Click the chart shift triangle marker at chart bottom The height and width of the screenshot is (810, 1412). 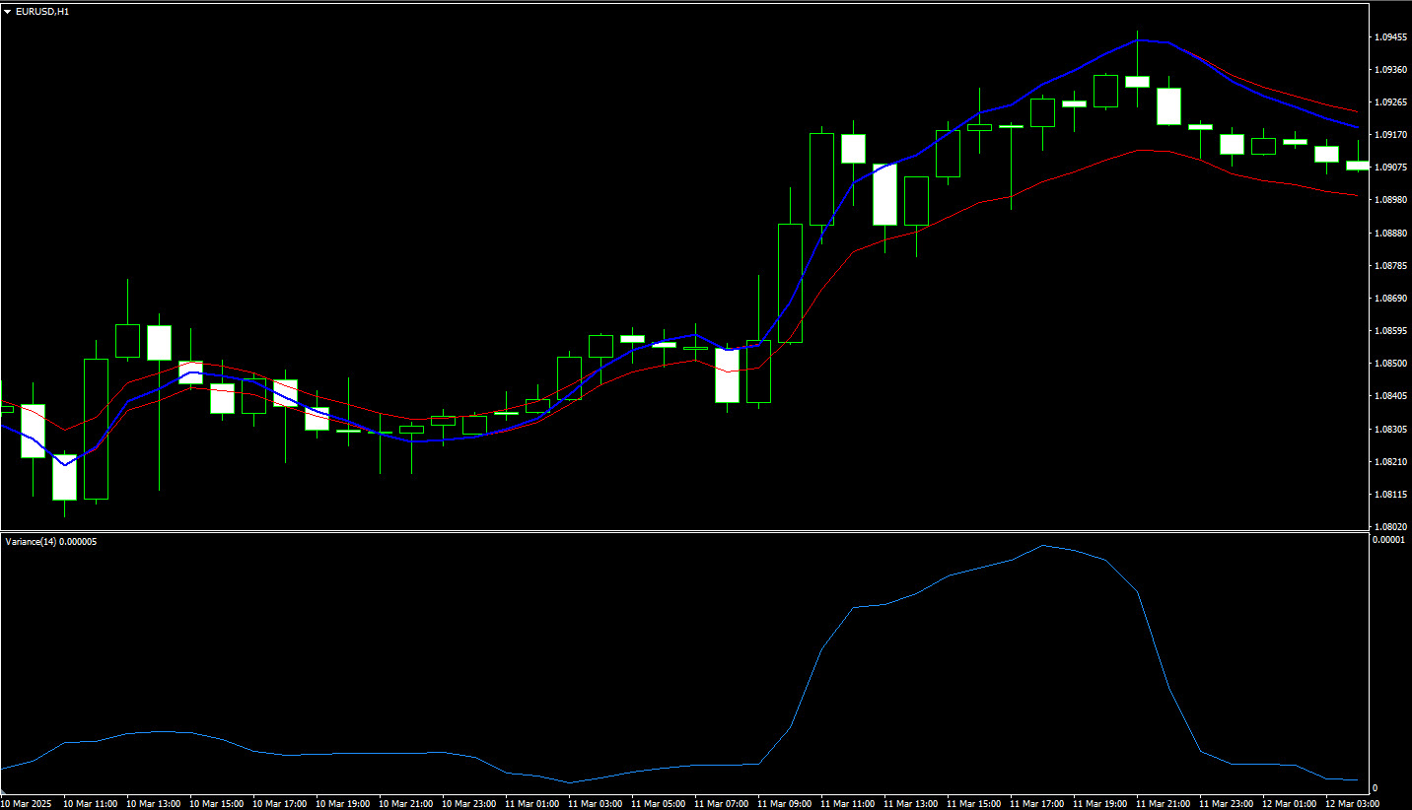(x=4, y=791)
